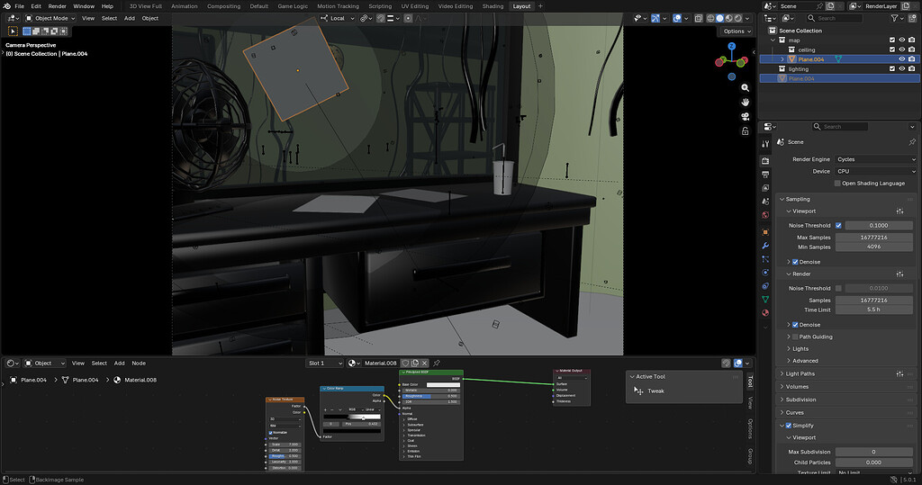Click the viewport zoom magnifier icon
Image resolution: width=922 pixels, height=485 pixels.
[745, 87]
